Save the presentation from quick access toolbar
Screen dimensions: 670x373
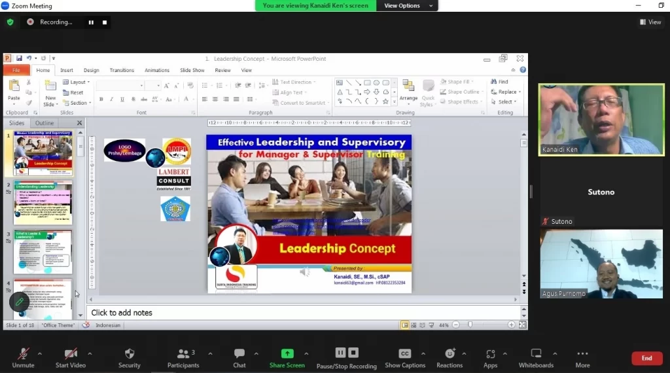(19, 58)
